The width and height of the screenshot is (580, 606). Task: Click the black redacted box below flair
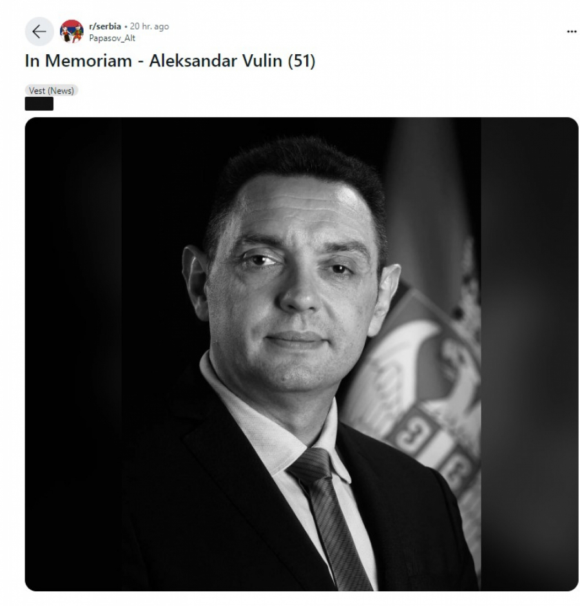(x=39, y=104)
